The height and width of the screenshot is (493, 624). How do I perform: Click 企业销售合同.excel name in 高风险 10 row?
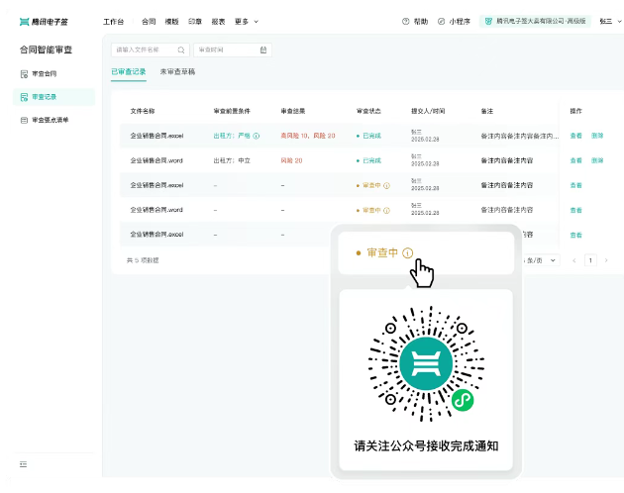(x=156, y=136)
